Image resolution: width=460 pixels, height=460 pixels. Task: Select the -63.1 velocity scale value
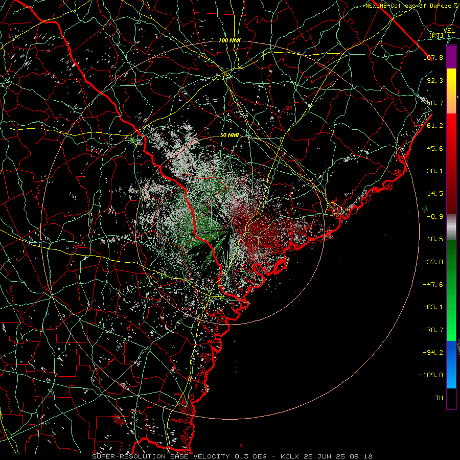coord(433,307)
